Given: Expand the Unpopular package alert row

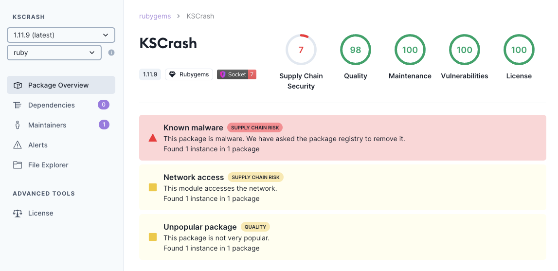Looking at the screenshot, I should (x=342, y=237).
